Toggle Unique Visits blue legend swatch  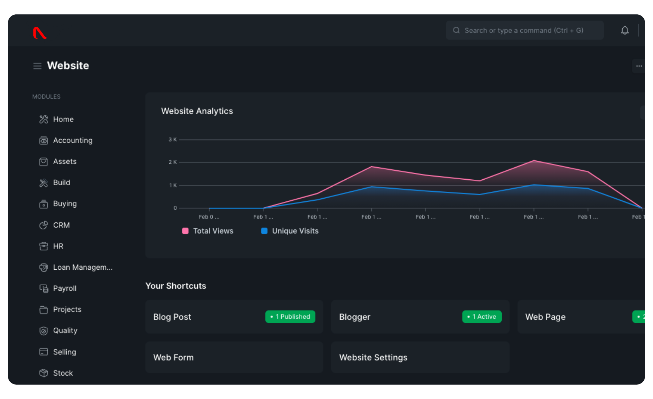264,231
